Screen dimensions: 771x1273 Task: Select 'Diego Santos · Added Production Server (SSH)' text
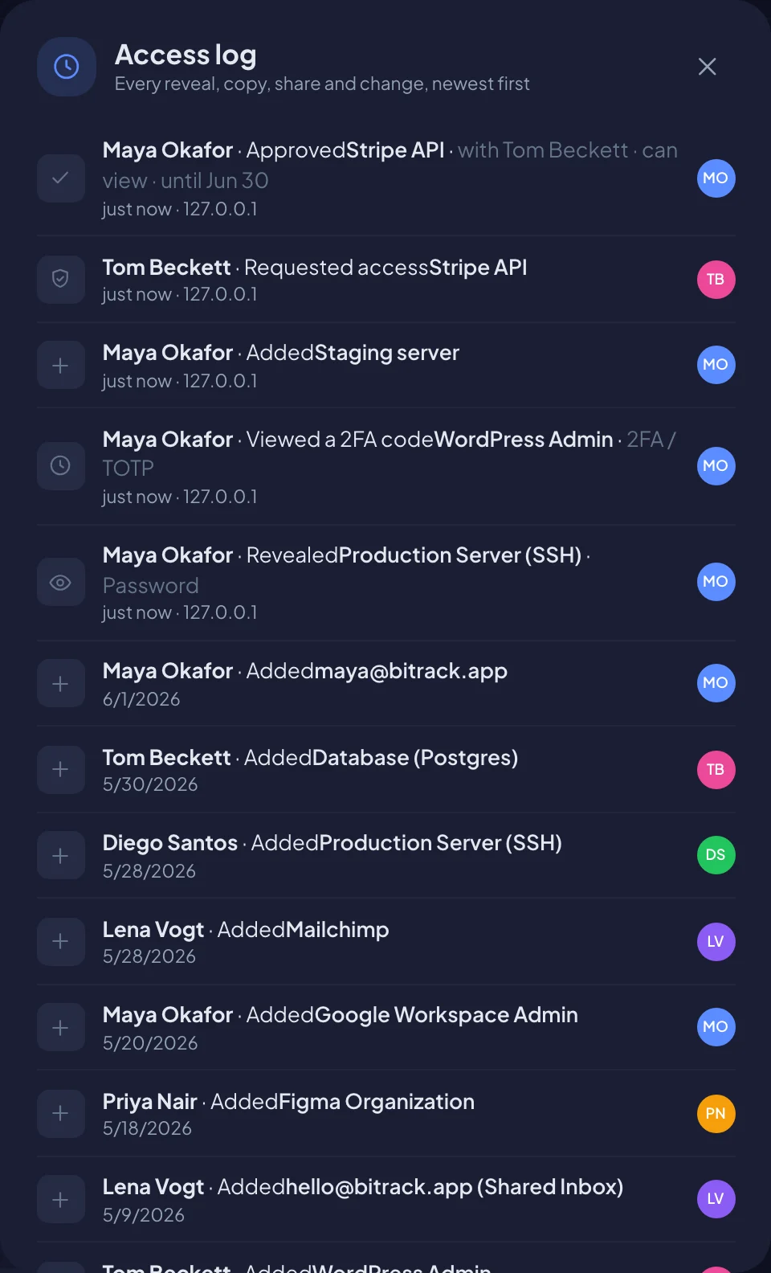coord(332,843)
